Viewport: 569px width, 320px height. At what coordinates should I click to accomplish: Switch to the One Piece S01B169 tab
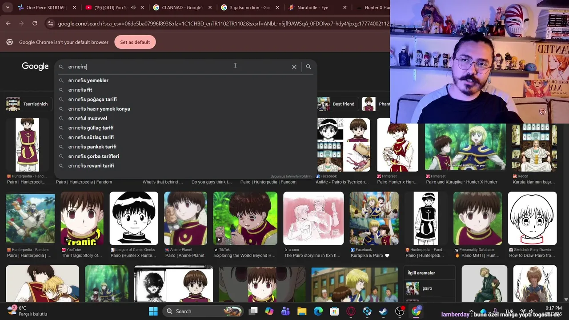[41, 8]
